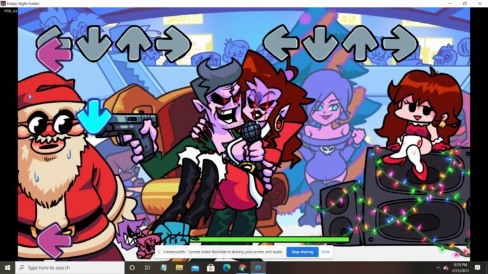Click the opponent health icon on the health bar
488x274 pixels.
pos(137,238)
